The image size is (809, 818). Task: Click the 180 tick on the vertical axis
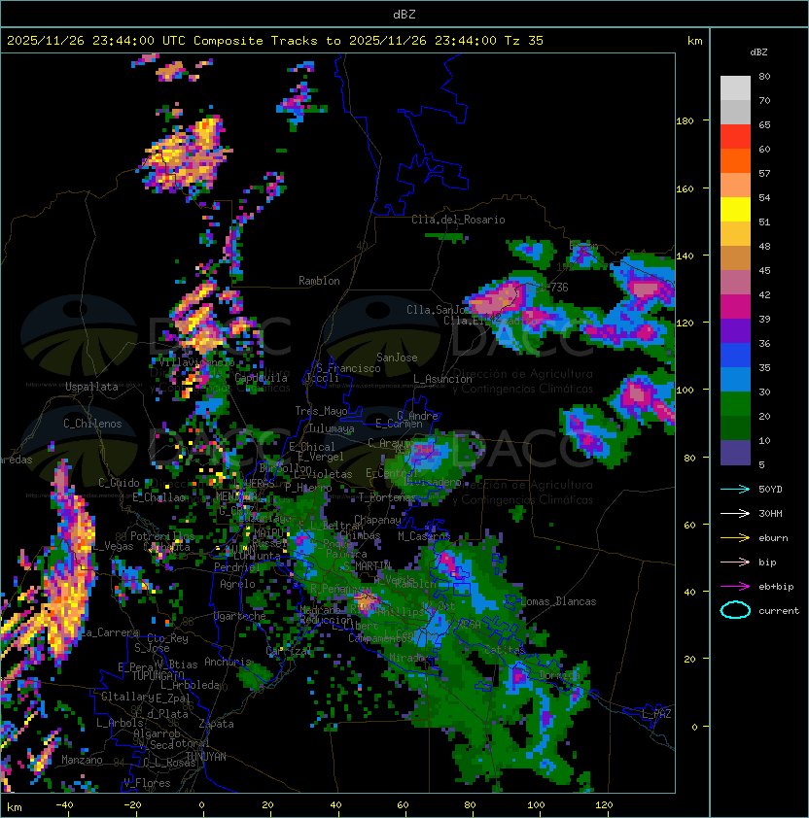[x=685, y=121]
